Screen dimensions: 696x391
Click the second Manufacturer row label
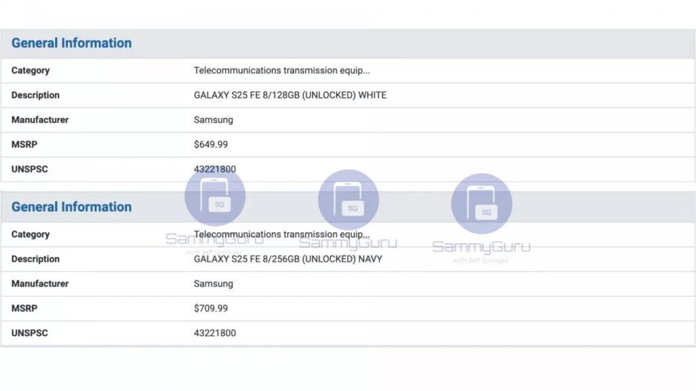(40, 284)
